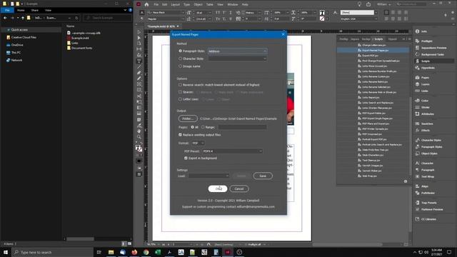Click the Folder button in Output

[x=188, y=119]
